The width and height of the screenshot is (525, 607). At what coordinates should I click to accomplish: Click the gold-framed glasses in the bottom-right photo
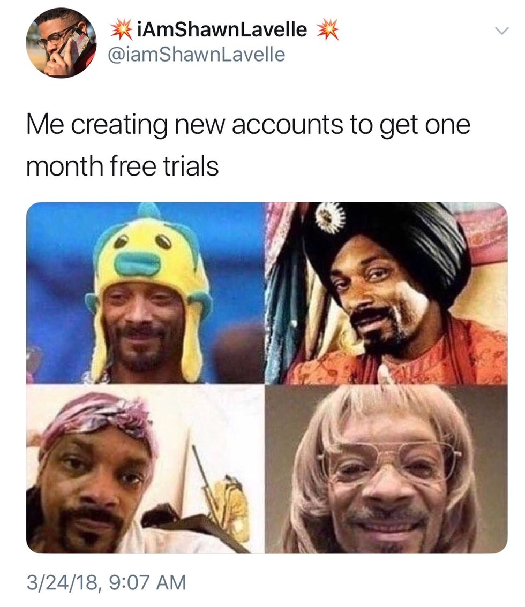click(389, 462)
